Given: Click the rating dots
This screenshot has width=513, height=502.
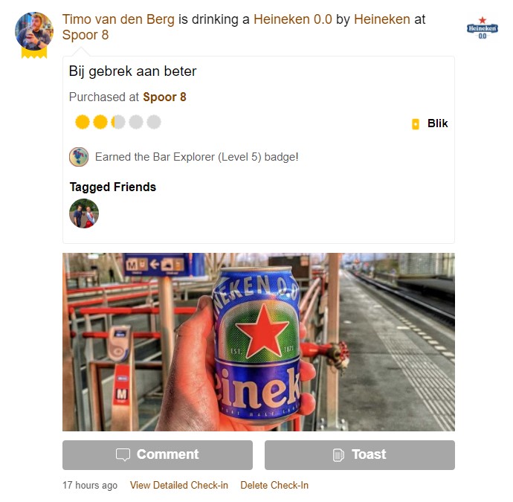Looking at the screenshot, I should tap(118, 122).
